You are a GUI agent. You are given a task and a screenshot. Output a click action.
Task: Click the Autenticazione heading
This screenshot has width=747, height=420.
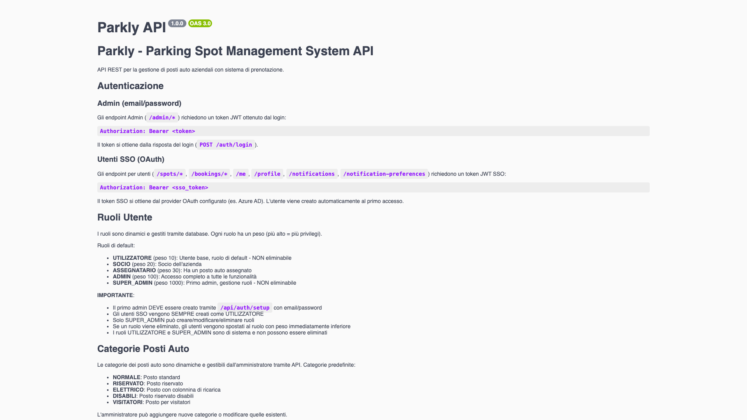[x=130, y=86]
